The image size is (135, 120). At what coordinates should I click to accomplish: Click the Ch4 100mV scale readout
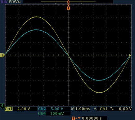pos(57,113)
